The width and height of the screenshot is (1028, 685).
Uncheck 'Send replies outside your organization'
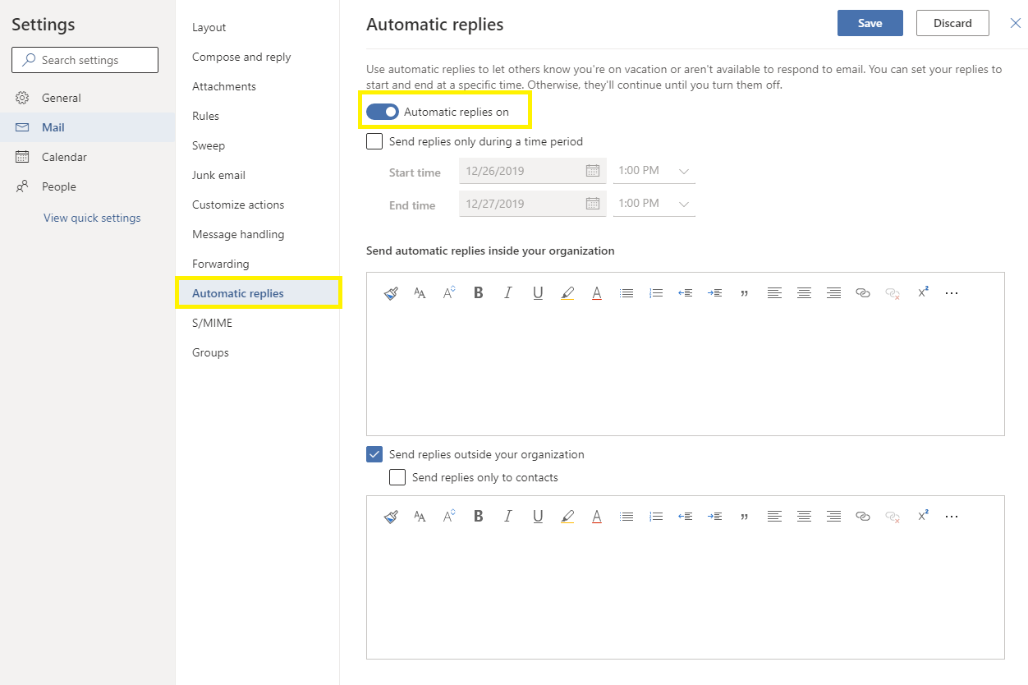point(374,454)
